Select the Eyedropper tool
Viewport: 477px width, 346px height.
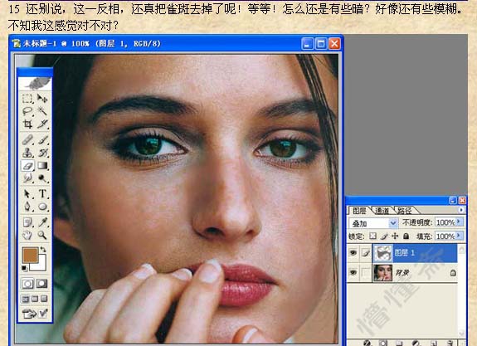pyautogui.click(x=42, y=222)
